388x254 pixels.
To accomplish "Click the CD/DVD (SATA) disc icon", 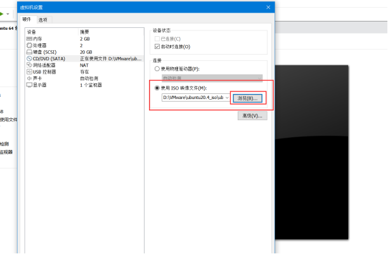I will point(29,58).
